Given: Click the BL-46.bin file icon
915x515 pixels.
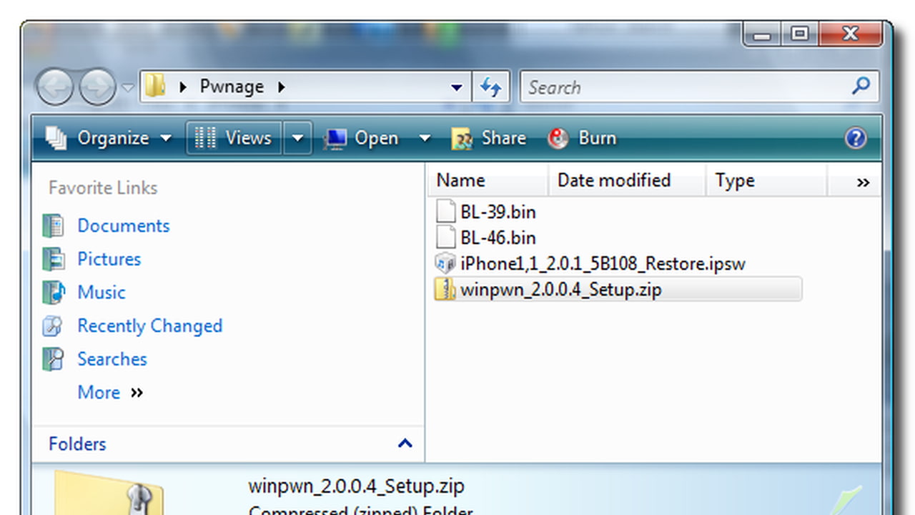Looking at the screenshot, I should coord(445,237).
